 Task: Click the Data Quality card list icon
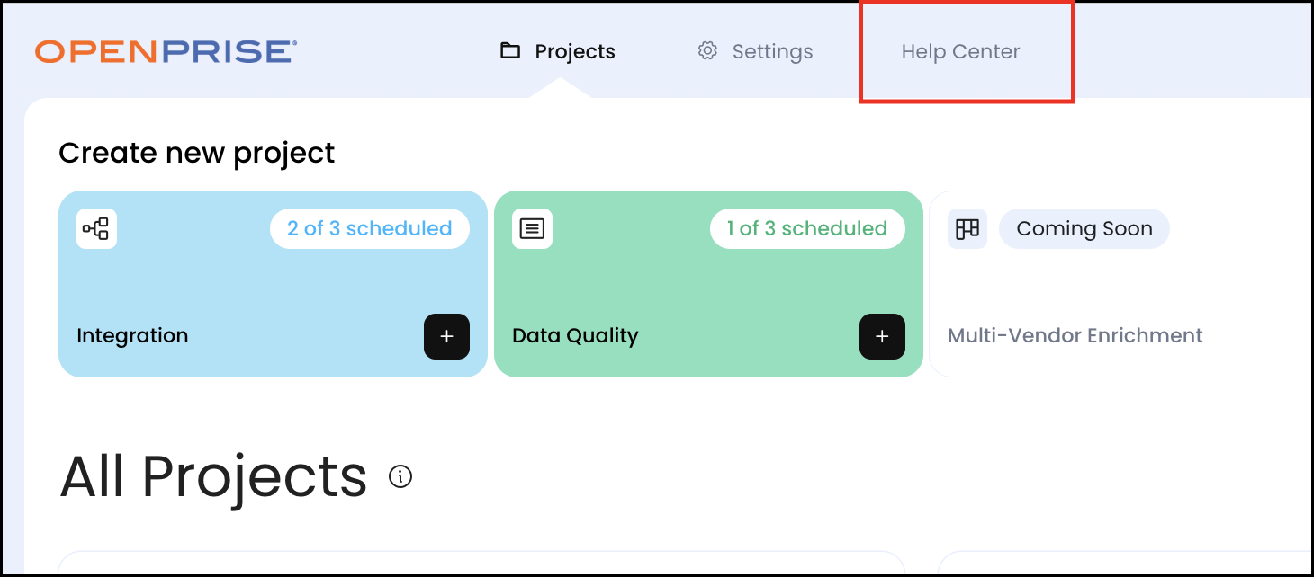(x=532, y=228)
